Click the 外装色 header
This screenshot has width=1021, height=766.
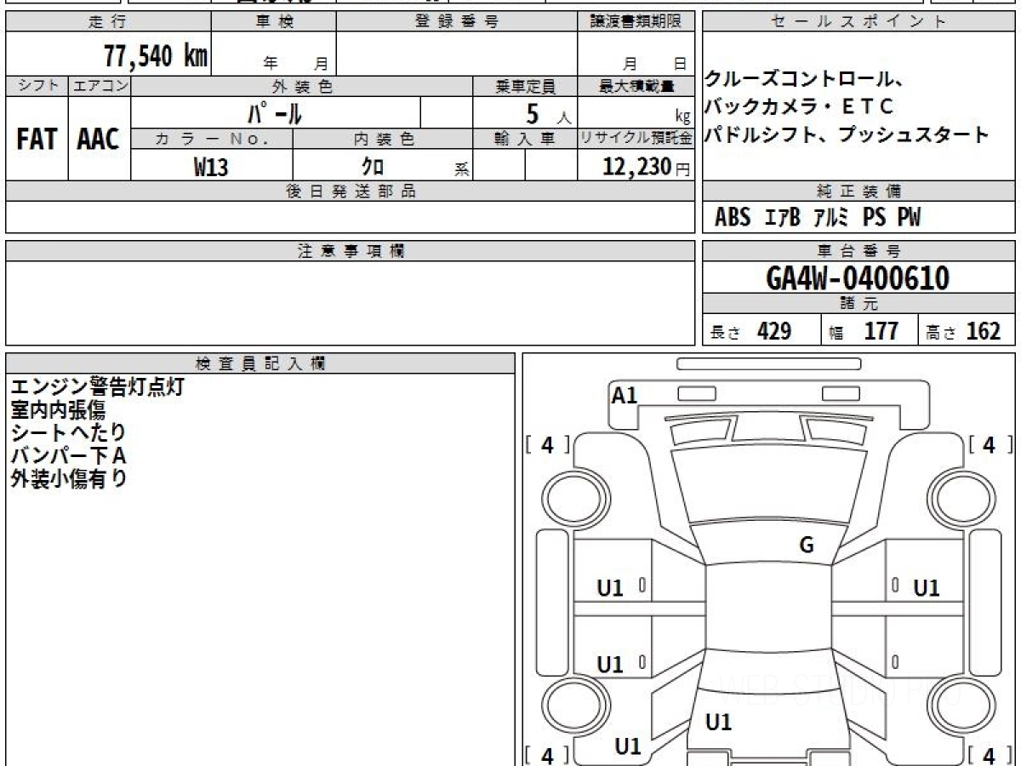[x=302, y=86]
